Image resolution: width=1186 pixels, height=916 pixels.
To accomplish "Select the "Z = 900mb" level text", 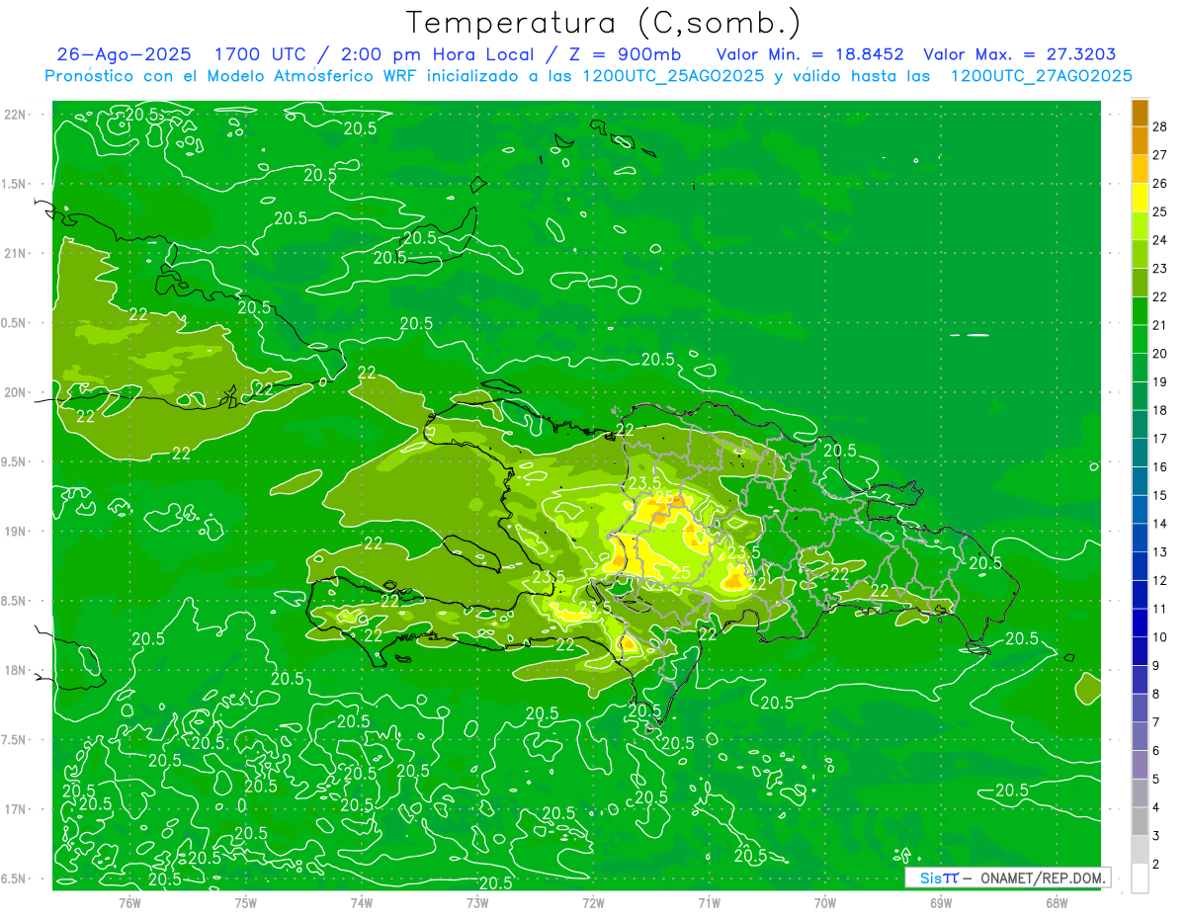I will pos(626,54).
